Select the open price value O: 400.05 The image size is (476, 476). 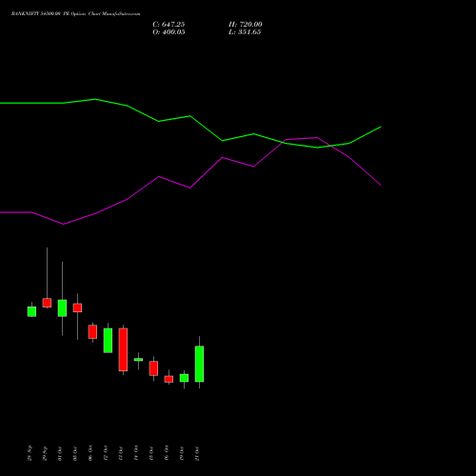(x=169, y=32)
